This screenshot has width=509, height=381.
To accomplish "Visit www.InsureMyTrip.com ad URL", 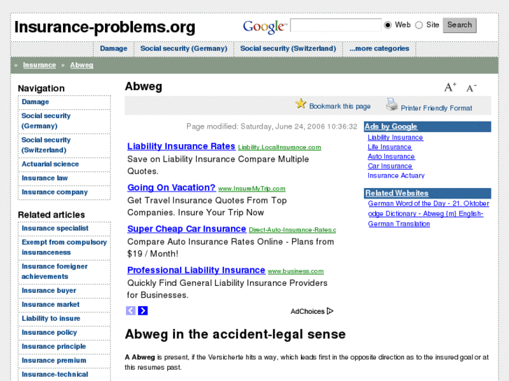I will pos(251,189).
